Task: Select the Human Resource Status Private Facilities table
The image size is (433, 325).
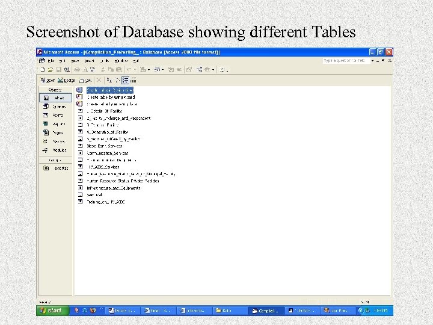Action: click(x=123, y=181)
